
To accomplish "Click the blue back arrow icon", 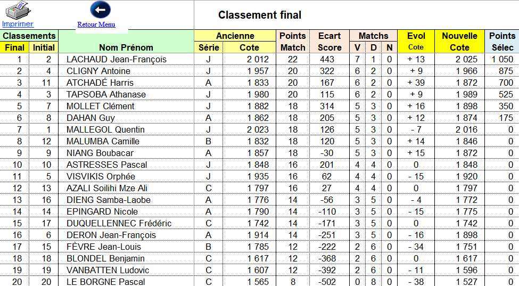I will tap(100, 10).
